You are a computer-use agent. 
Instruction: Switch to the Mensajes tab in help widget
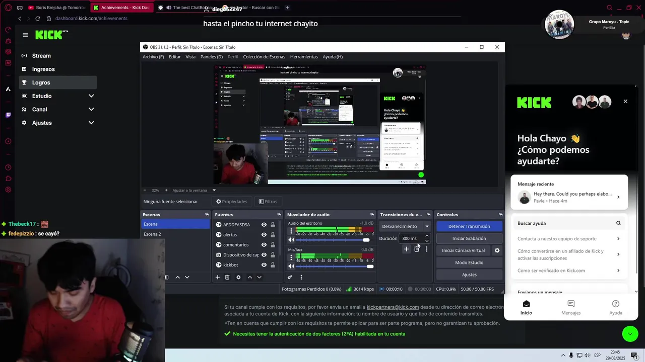pos(571,308)
